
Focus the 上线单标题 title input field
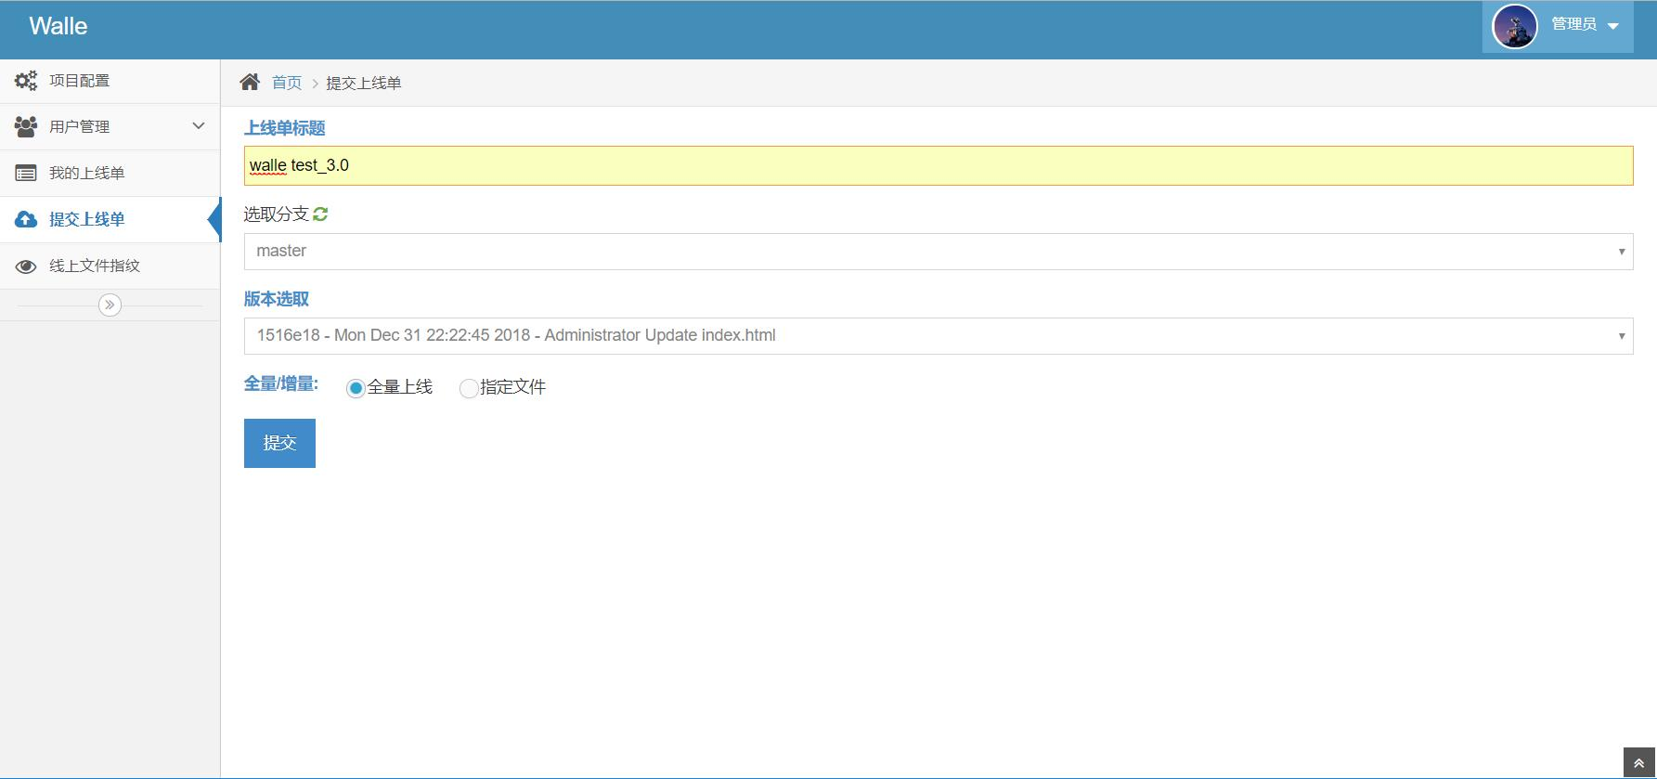pos(939,165)
